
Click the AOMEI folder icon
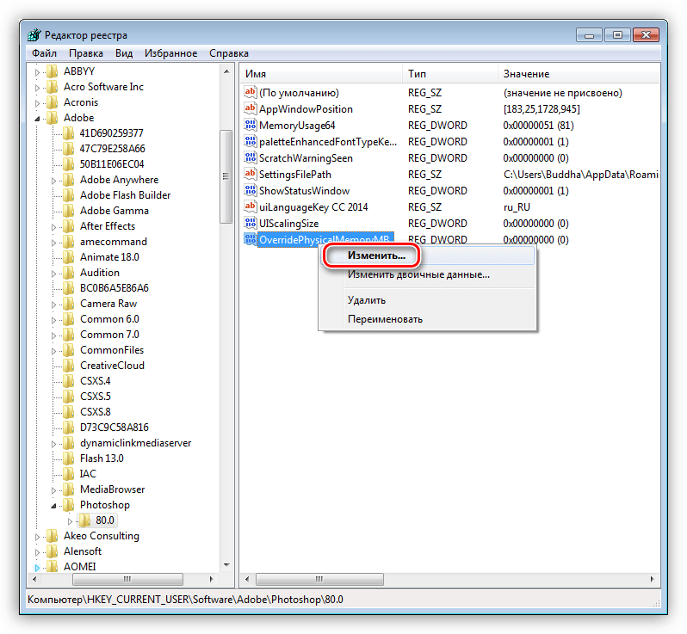pyautogui.click(x=53, y=567)
